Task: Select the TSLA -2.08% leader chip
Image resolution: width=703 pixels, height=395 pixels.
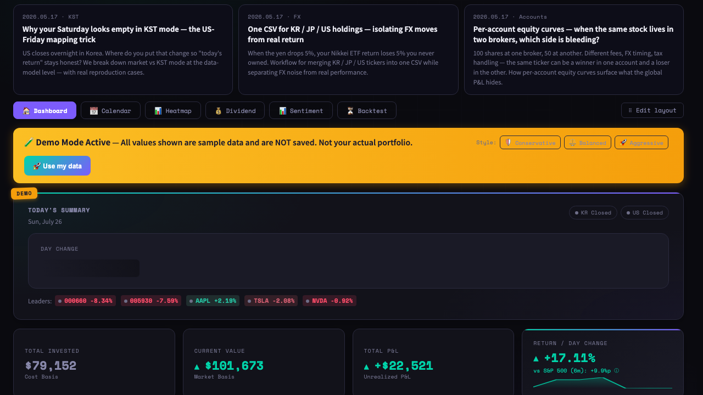Action: pyautogui.click(x=271, y=301)
